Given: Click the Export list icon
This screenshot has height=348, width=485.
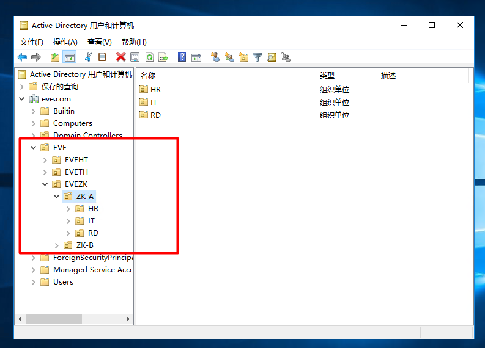Looking at the screenshot, I should (x=163, y=57).
